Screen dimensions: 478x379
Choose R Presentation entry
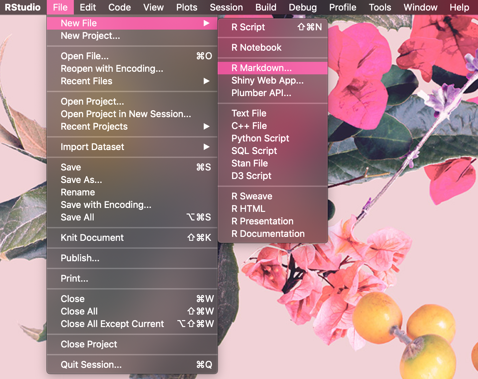(273, 221)
